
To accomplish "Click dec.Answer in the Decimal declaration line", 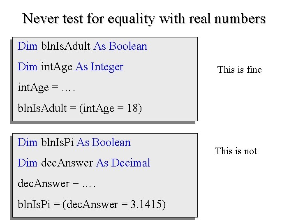I will tap(67, 163).
